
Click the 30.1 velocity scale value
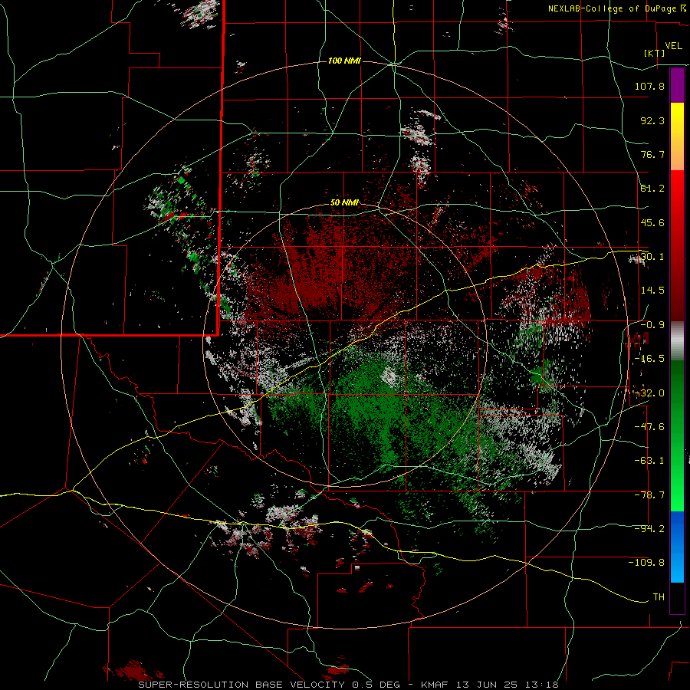652,256
